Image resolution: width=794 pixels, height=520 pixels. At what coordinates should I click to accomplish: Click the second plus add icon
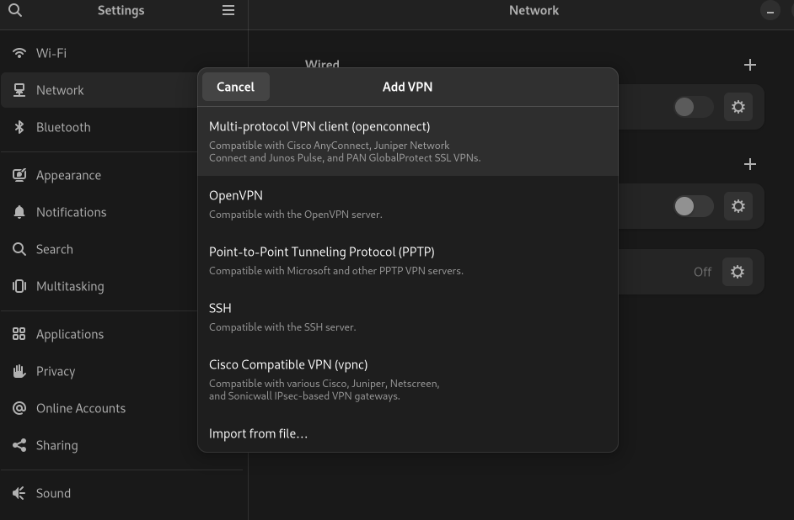750,164
